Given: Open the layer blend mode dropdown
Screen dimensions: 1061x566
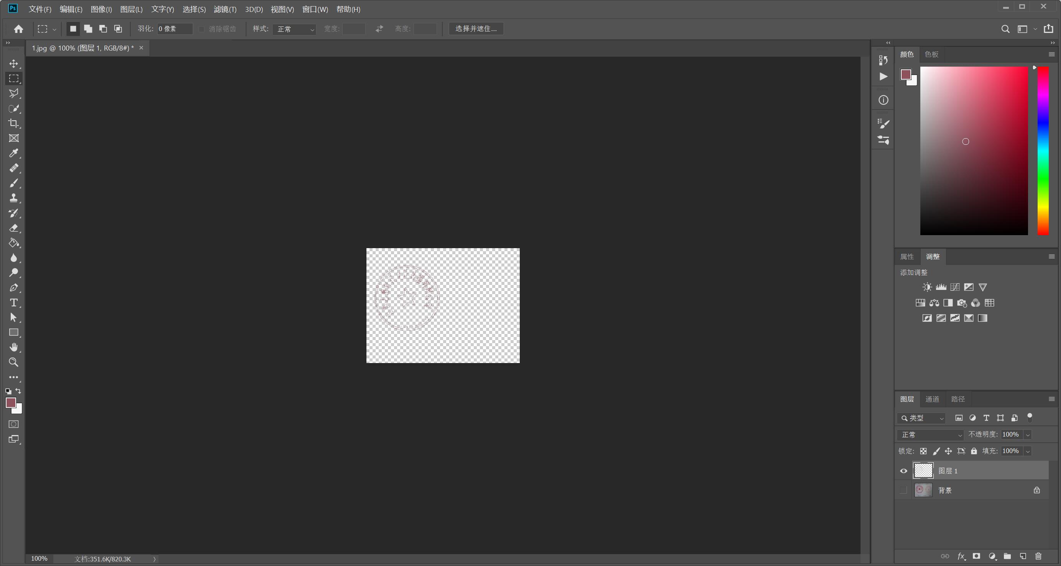Looking at the screenshot, I should 931,435.
